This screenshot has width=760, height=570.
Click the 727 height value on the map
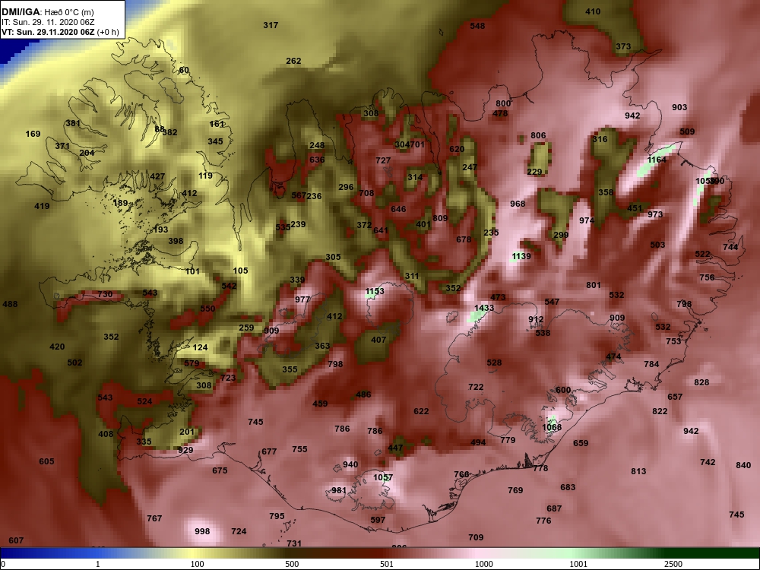[383, 160]
